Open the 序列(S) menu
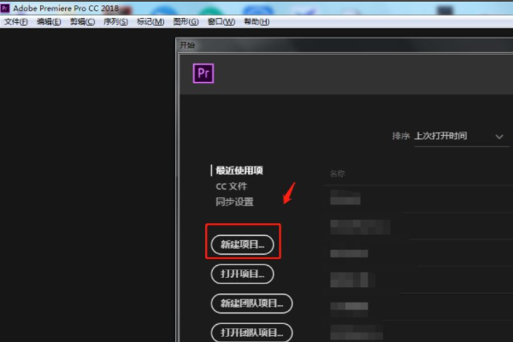The image size is (513, 342). (x=115, y=22)
